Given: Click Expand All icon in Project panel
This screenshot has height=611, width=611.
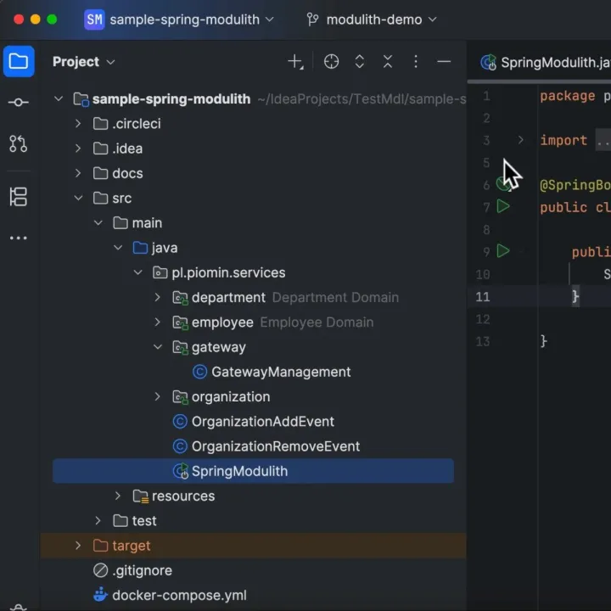Looking at the screenshot, I should point(360,62).
